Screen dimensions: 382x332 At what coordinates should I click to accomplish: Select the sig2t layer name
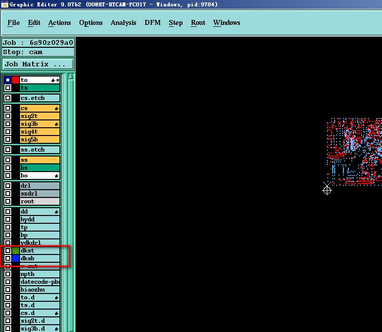coord(40,116)
